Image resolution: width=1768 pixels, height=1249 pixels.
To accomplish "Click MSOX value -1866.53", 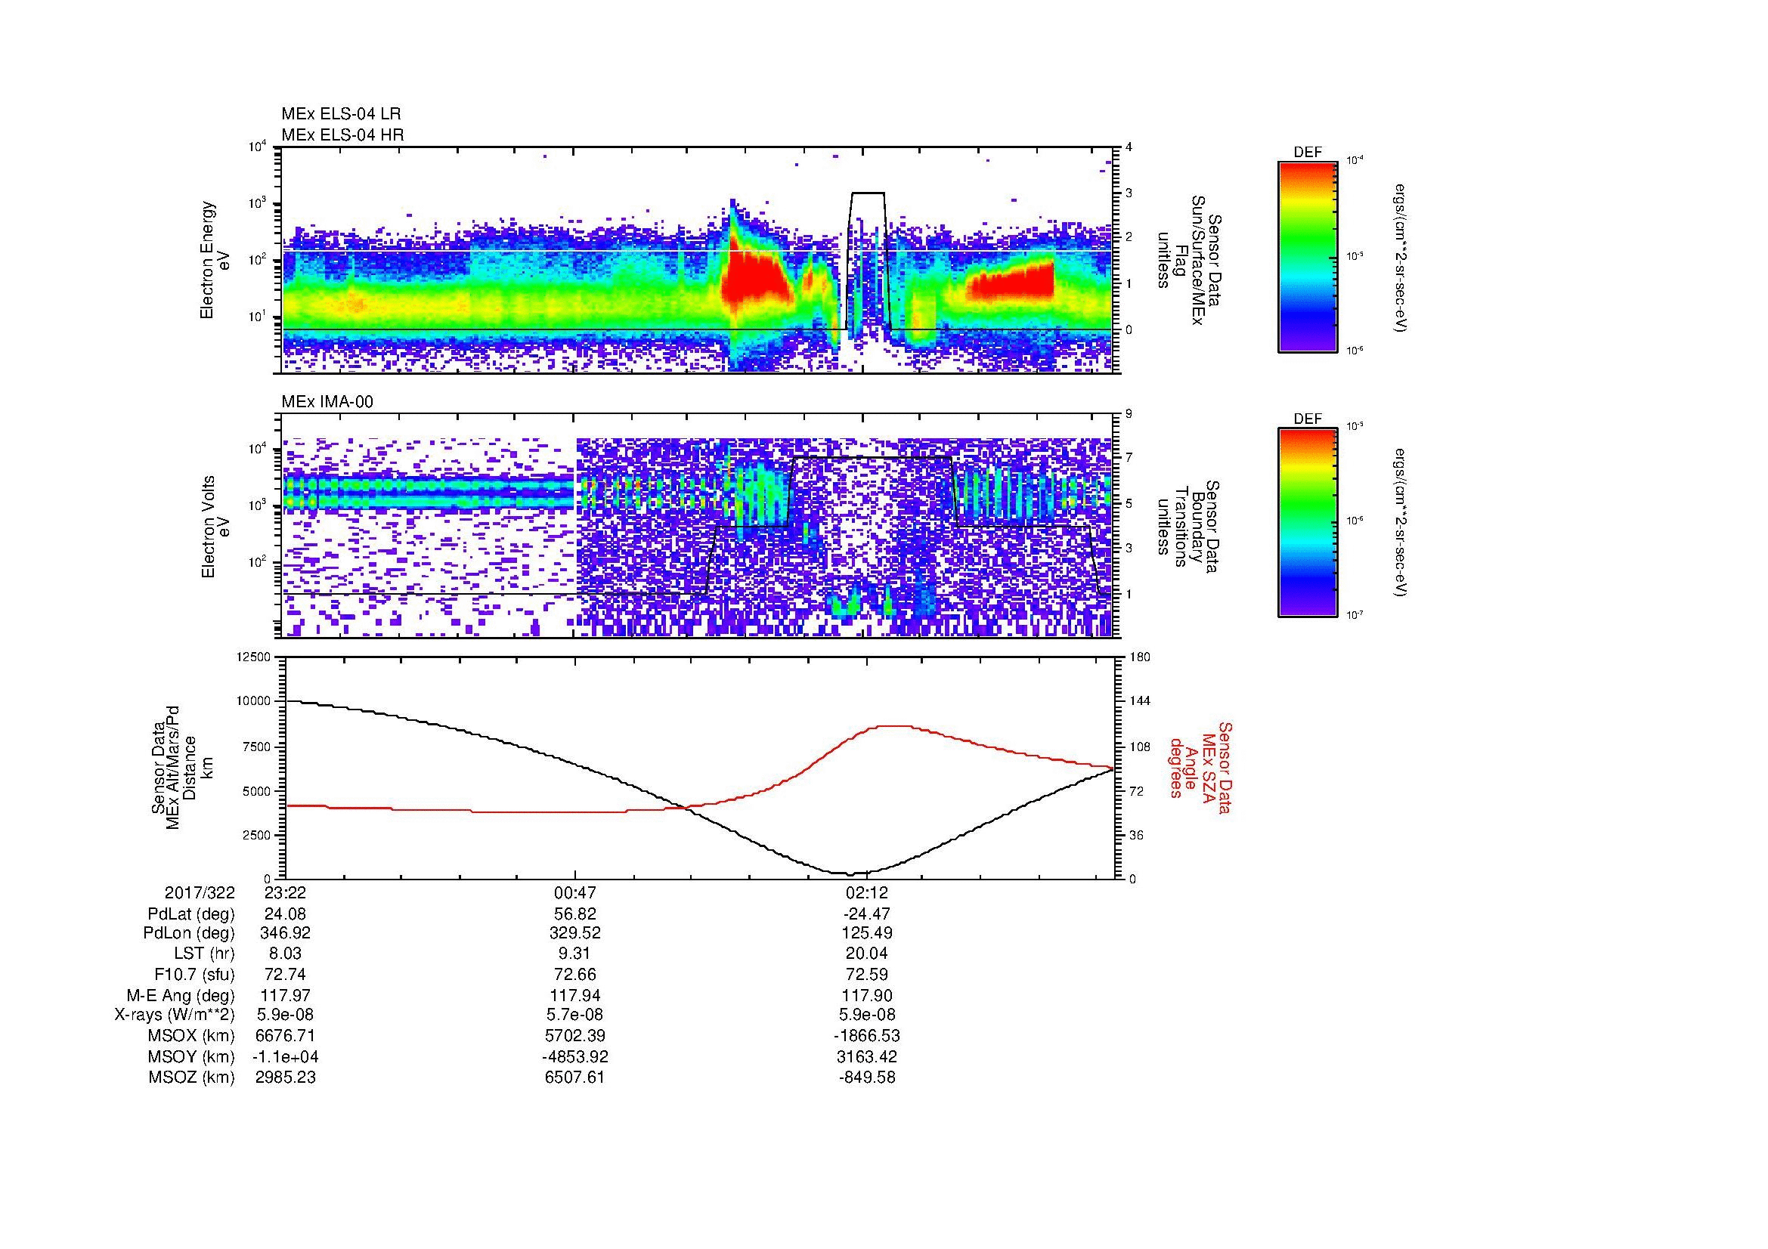I will tap(867, 1036).
